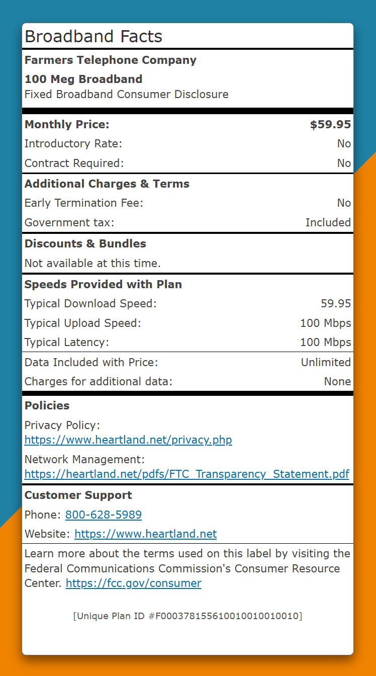Select the Farmers Telephone Company heading

[111, 60]
